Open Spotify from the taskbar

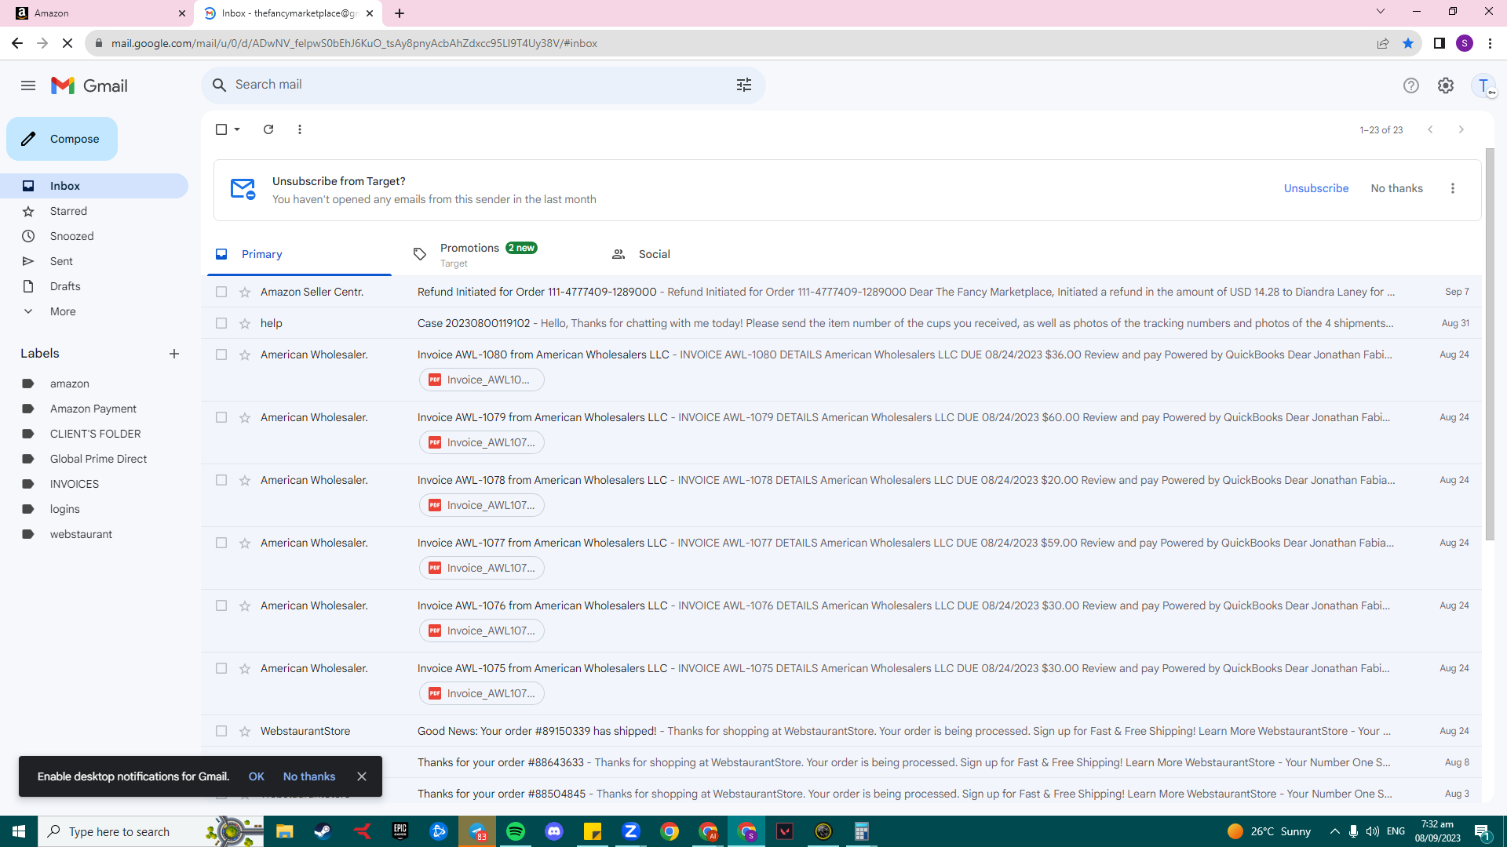pyautogui.click(x=516, y=831)
